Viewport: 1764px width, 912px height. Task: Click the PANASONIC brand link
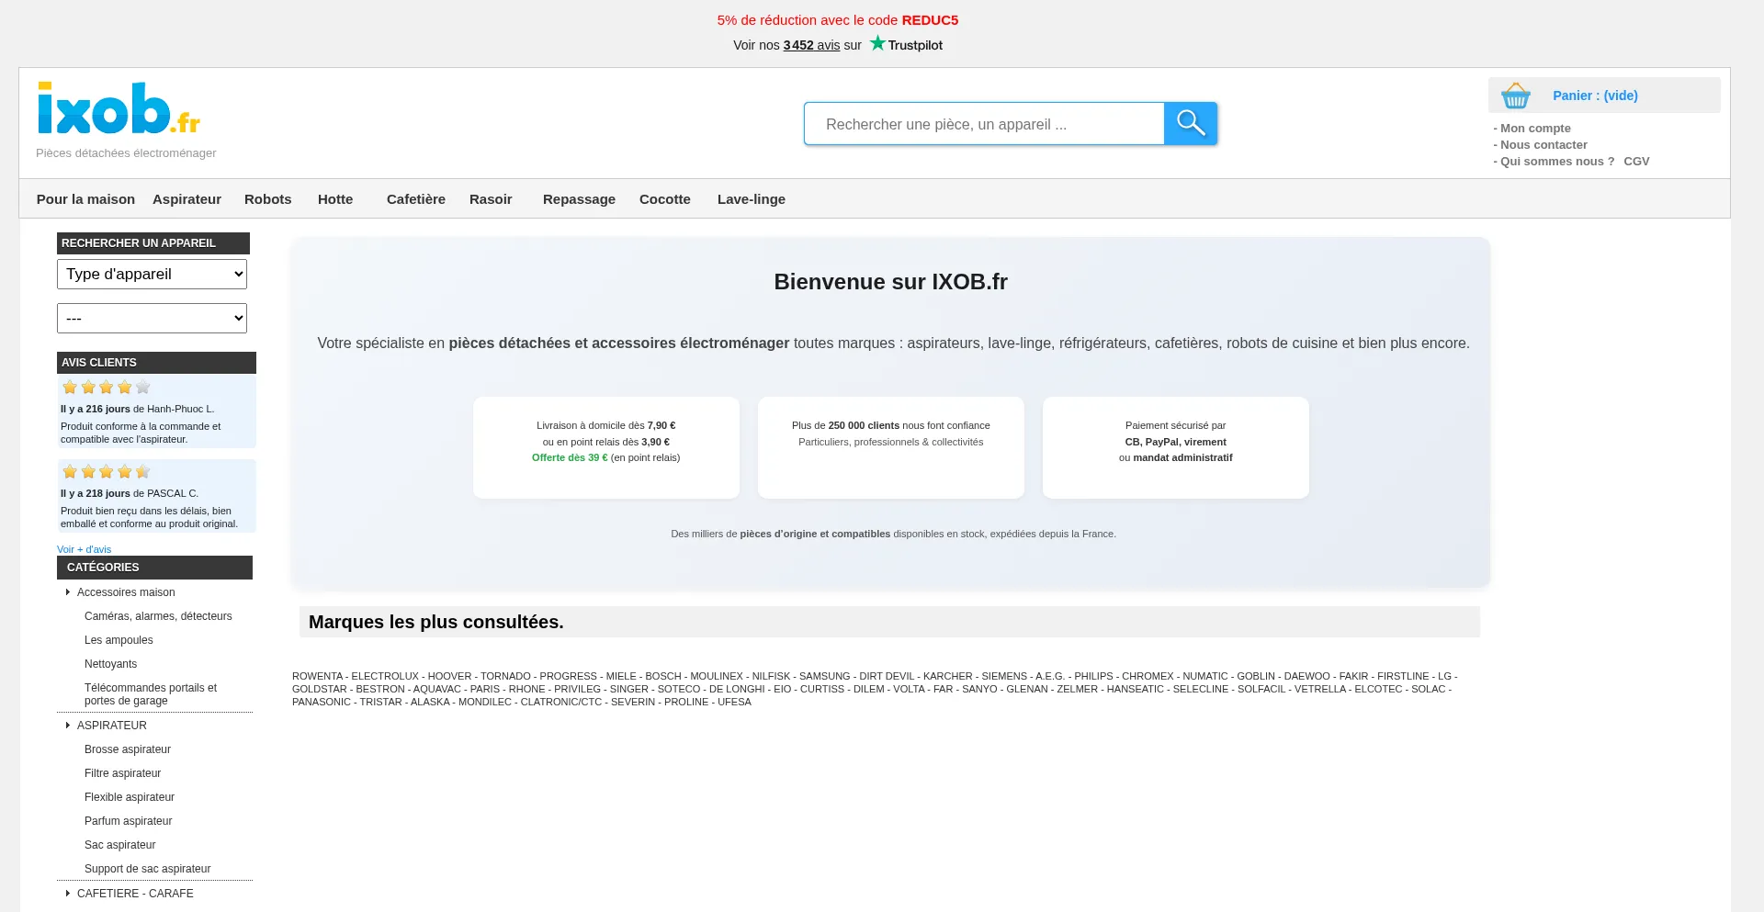[322, 702]
